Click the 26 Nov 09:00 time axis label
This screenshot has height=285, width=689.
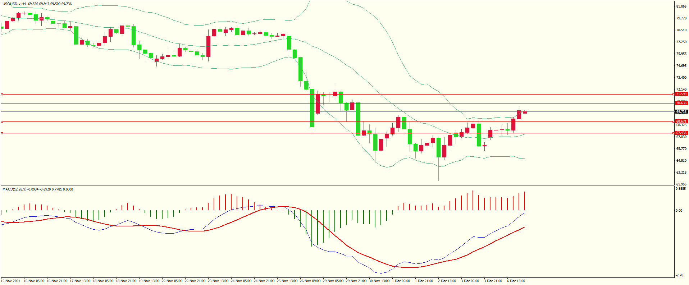[x=310, y=281]
